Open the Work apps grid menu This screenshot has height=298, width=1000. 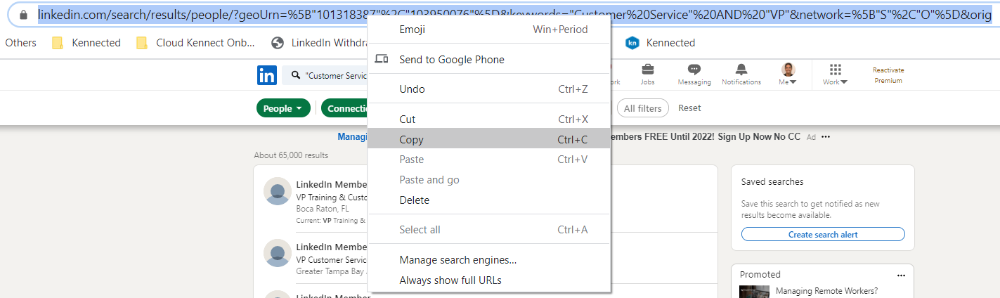[835, 74]
